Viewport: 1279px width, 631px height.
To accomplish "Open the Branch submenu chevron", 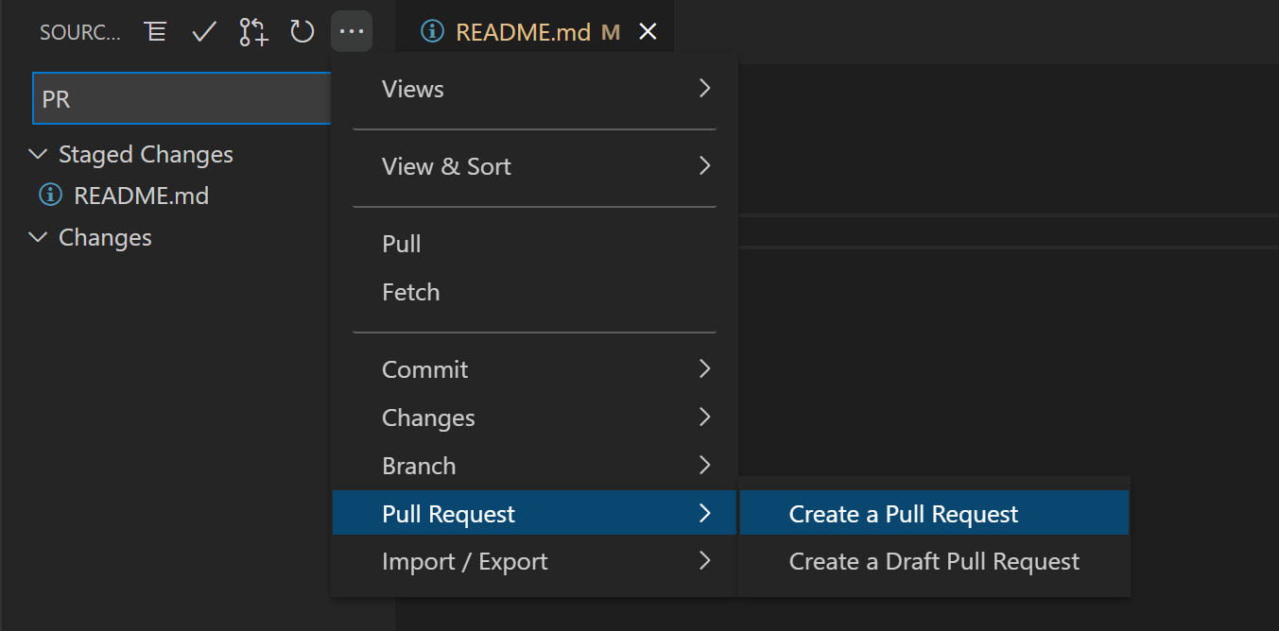I will [704, 465].
